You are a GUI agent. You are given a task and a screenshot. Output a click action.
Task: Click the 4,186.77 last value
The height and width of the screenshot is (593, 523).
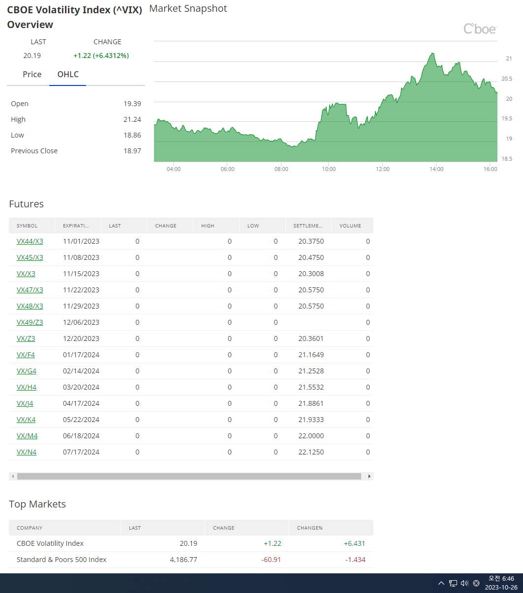183,560
